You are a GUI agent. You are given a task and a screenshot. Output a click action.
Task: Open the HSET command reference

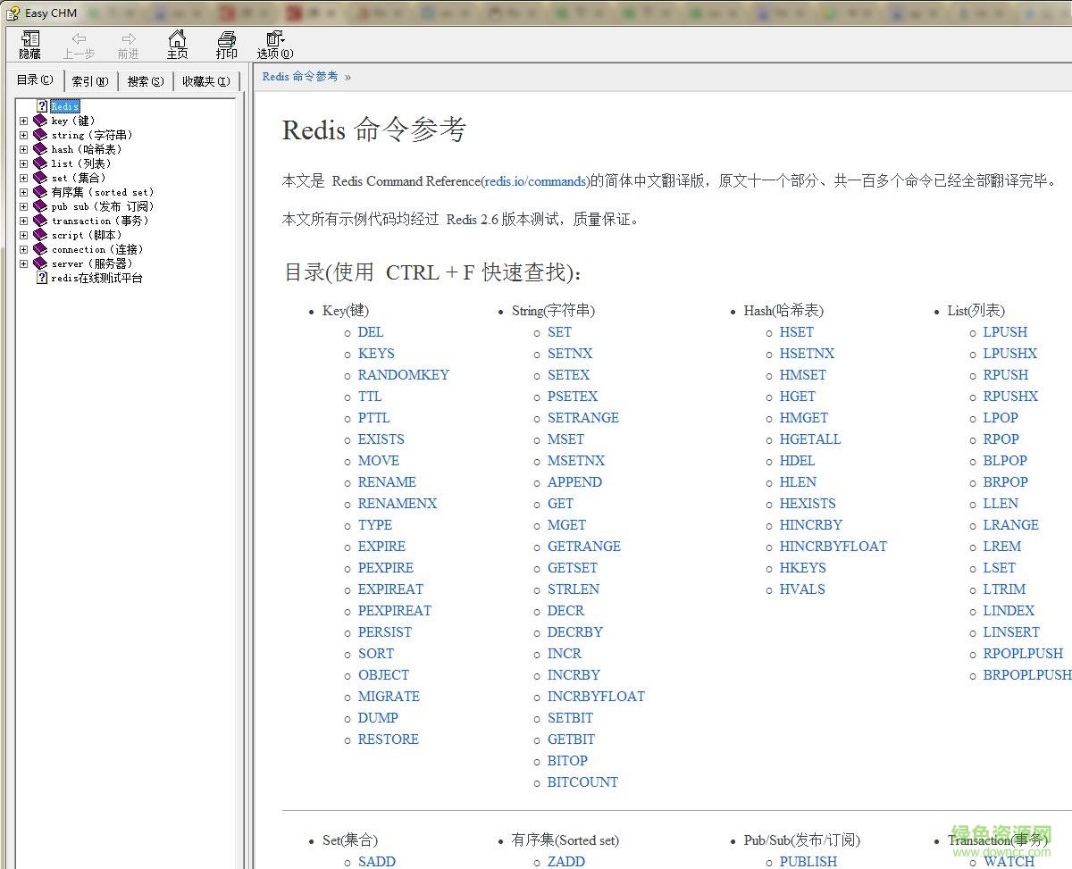[797, 332]
